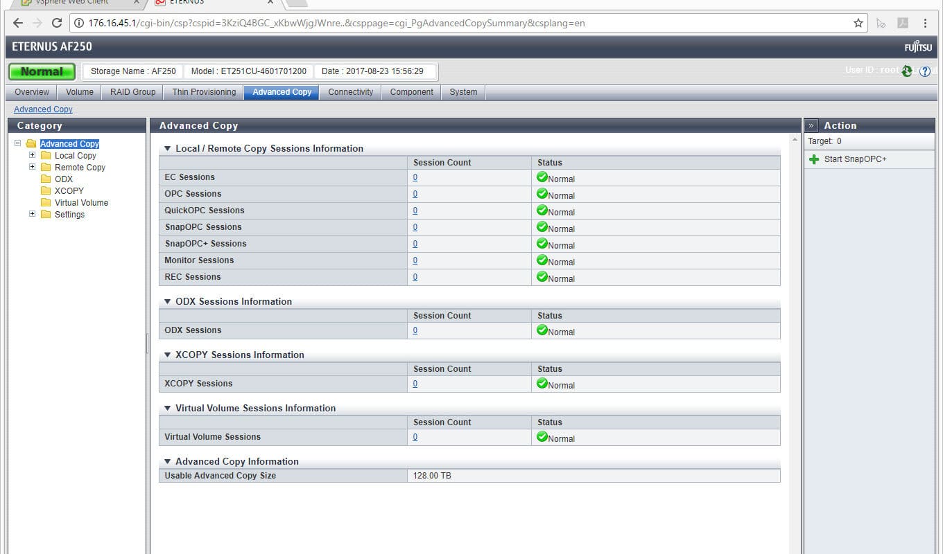Collapse the Advanced Copy root tree node

coord(18,143)
